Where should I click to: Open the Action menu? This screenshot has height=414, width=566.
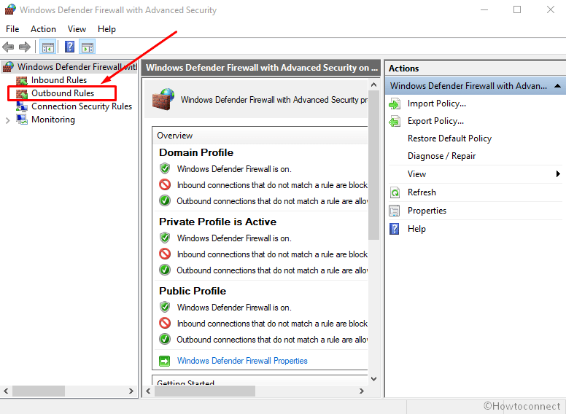[43, 29]
